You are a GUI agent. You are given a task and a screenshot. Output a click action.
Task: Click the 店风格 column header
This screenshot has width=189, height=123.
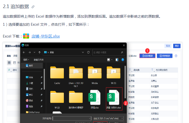pyautogui.click(x=136, y=70)
